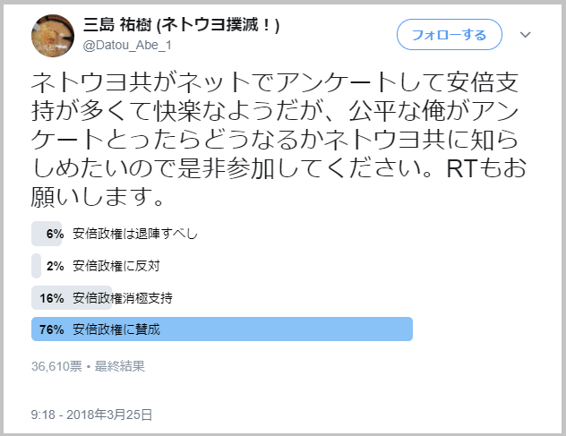Open the 9:18 - 2018年3月25日 timestamp link

(x=91, y=415)
